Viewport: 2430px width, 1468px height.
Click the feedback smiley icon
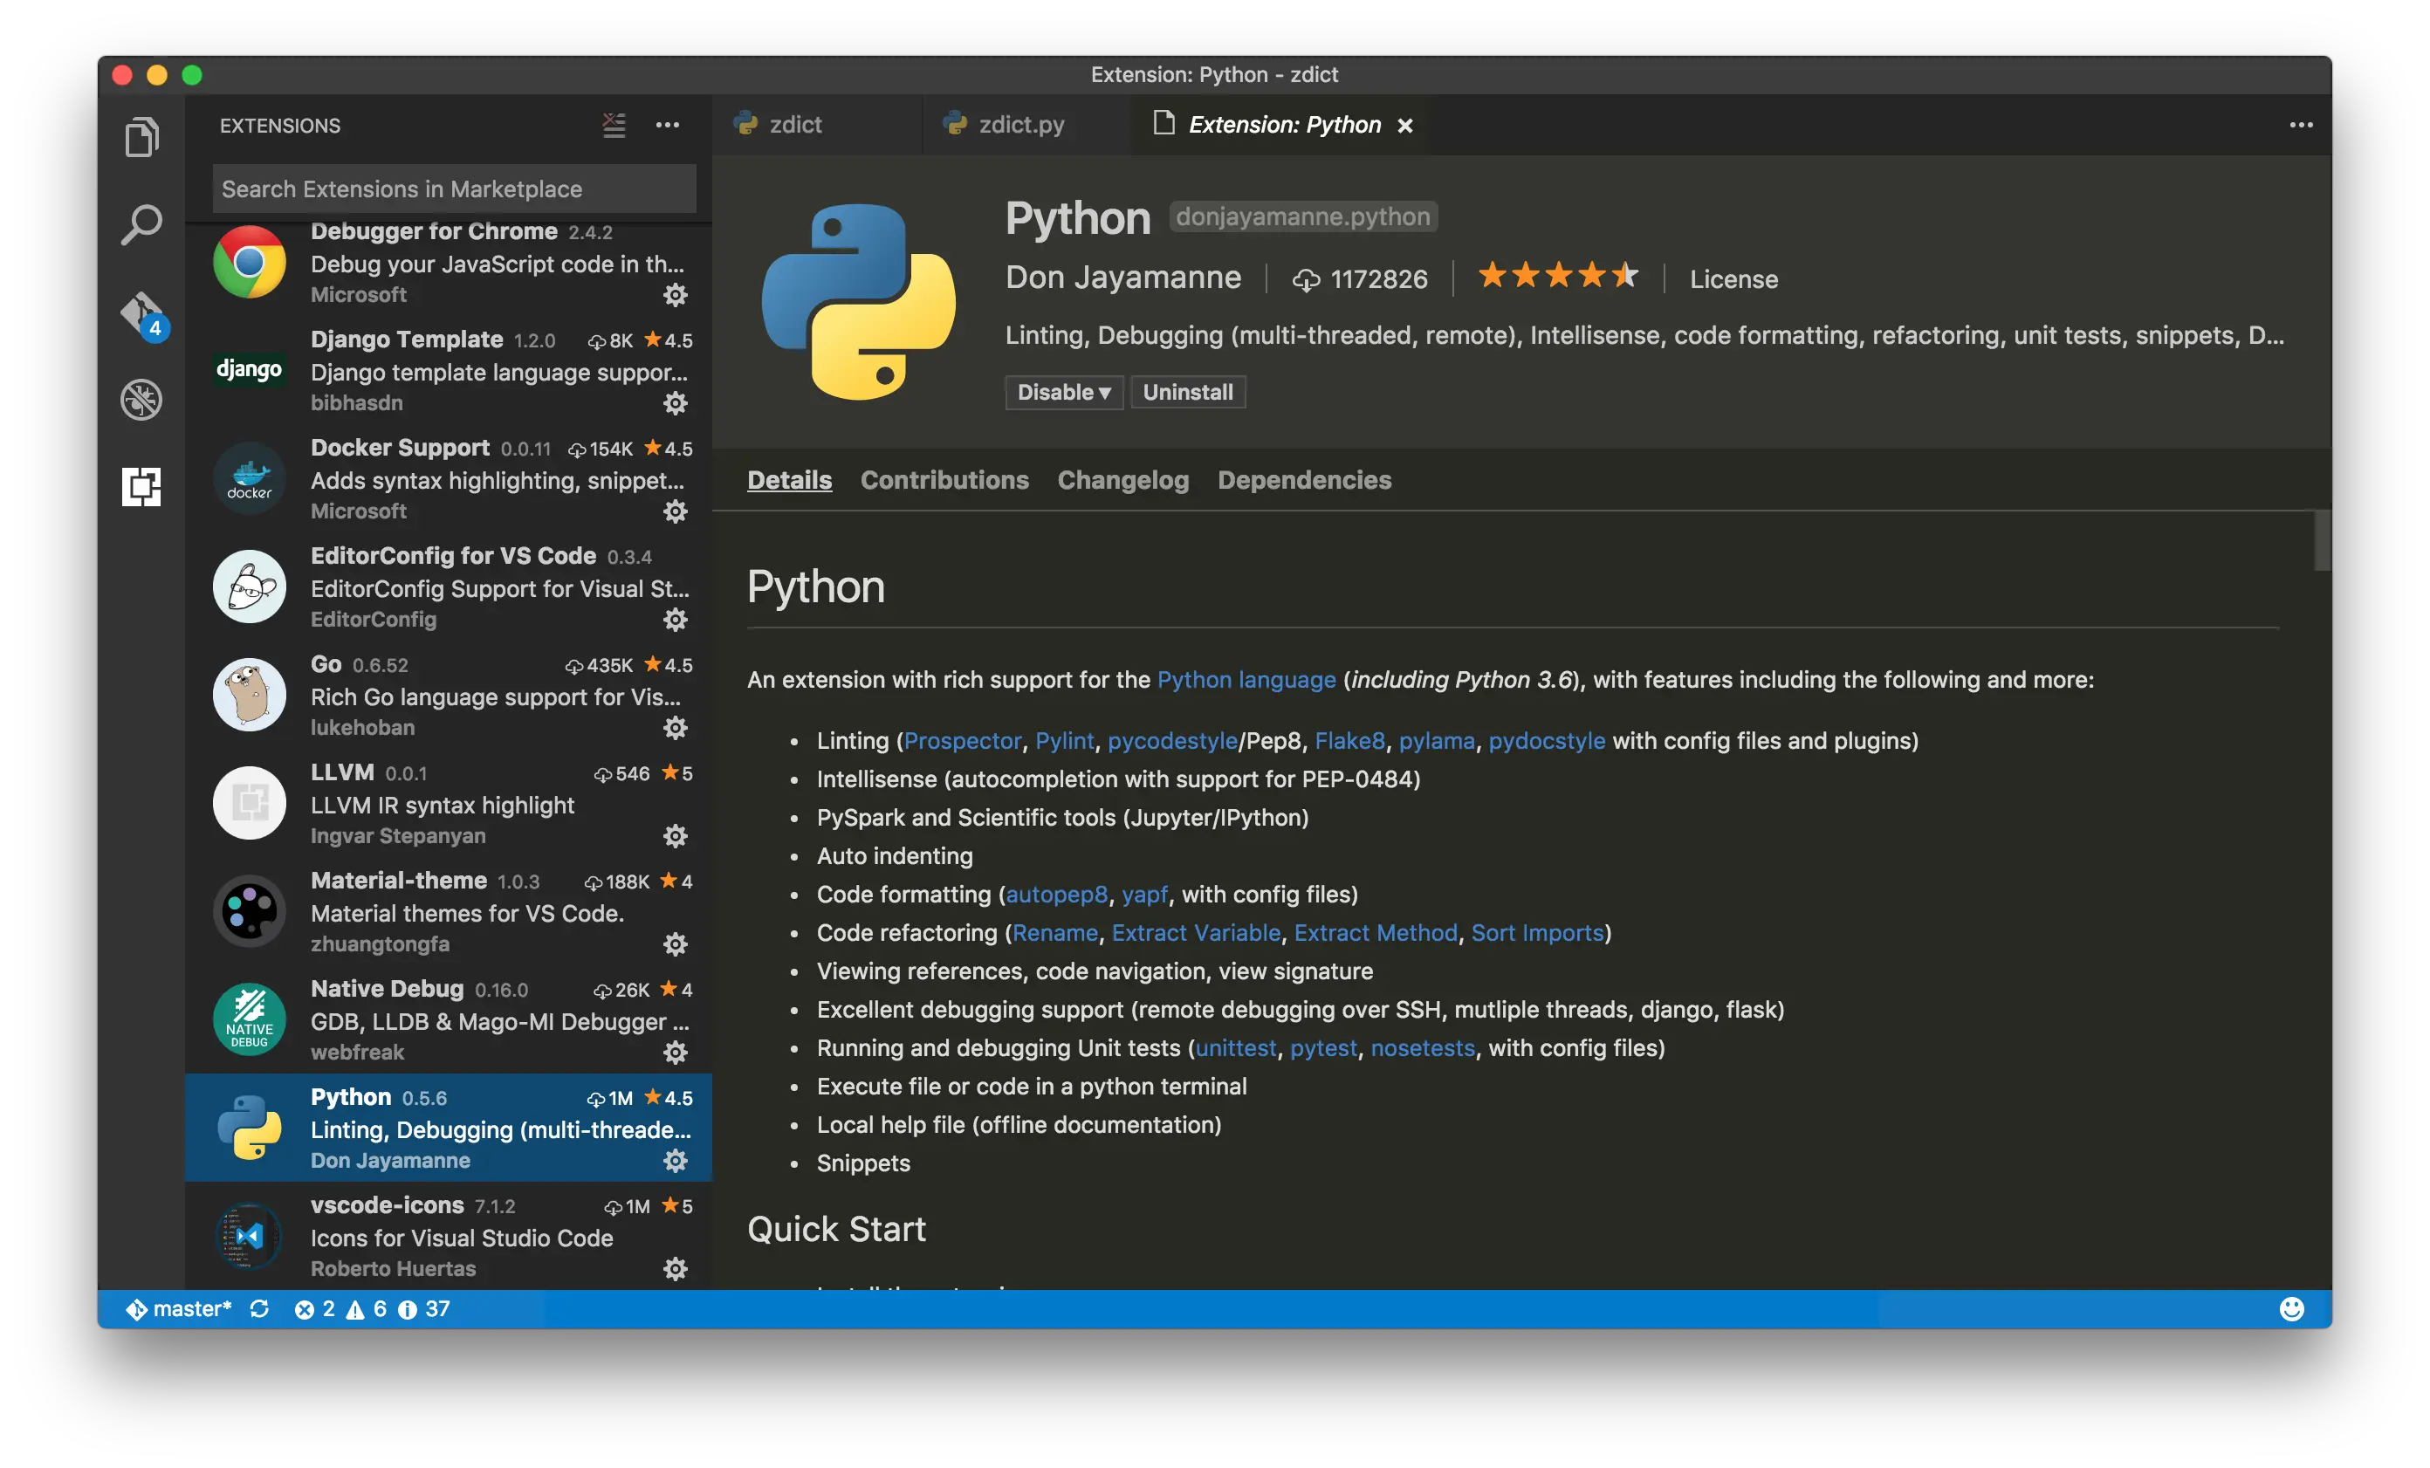[x=2291, y=1308]
